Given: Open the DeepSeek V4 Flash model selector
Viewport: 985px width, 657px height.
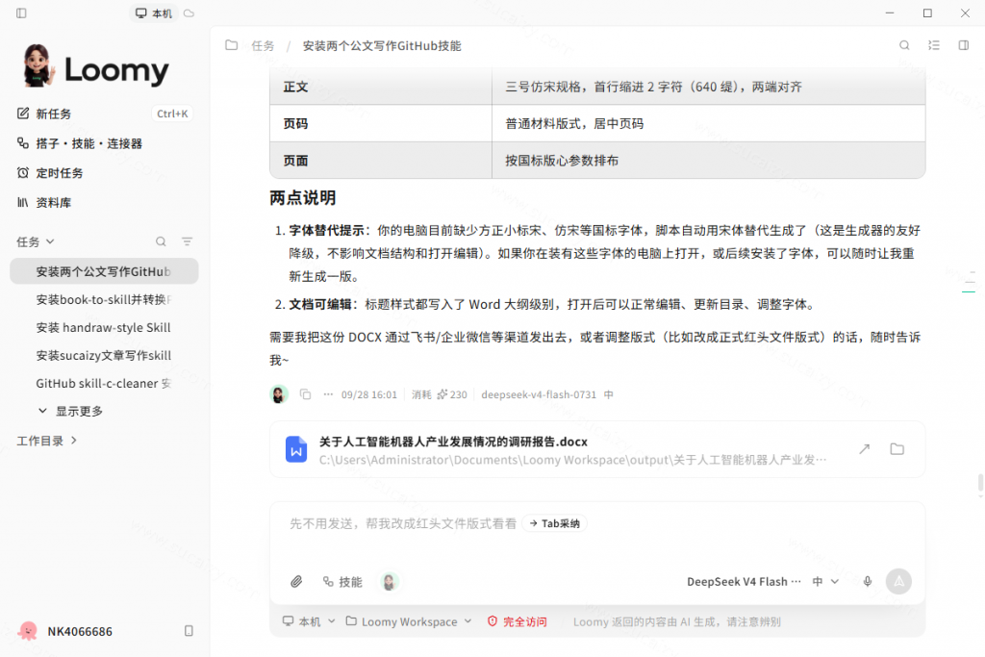Looking at the screenshot, I should pyautogui.click(x=744, y=582).
